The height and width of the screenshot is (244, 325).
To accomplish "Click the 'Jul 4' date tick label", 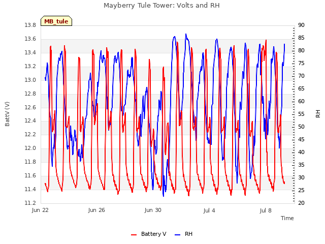I will tap(209, 210).
